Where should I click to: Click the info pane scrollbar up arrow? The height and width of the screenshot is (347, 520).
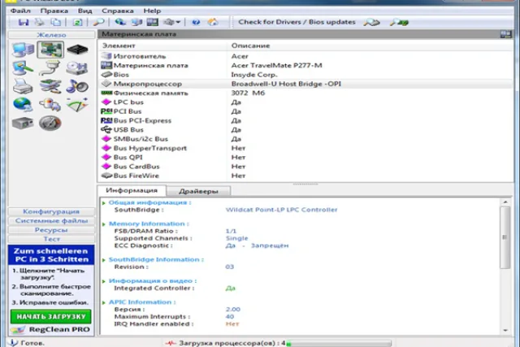505,202
